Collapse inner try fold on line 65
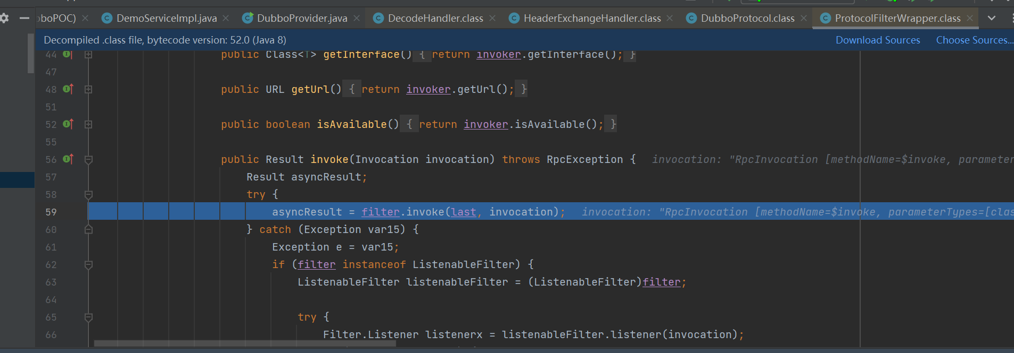The height and width of the screenshot is (353, 1014). tap(88, 317)
